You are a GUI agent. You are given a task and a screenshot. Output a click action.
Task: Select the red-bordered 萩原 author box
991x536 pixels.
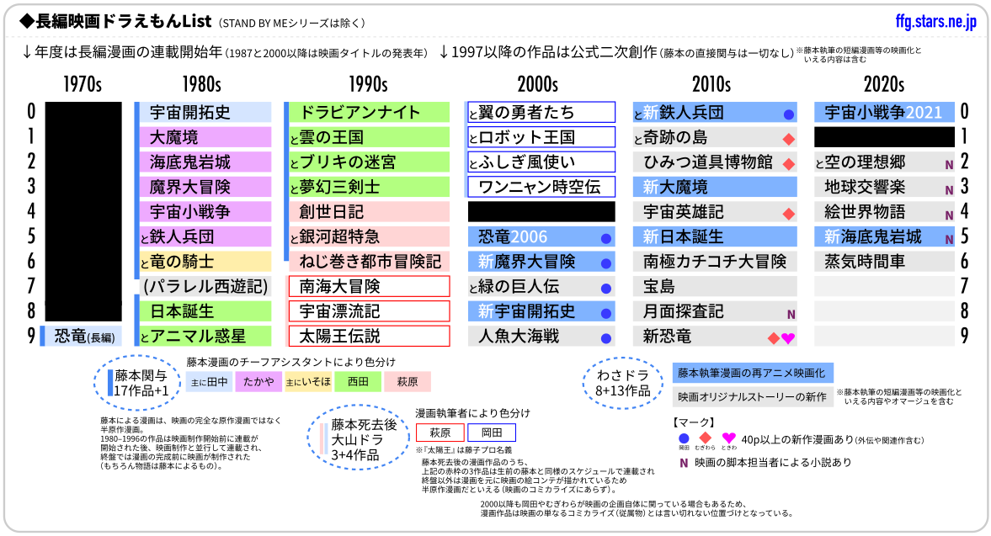[x=440, y=433]
